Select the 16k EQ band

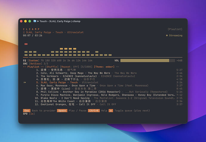[x=90, y=61]
